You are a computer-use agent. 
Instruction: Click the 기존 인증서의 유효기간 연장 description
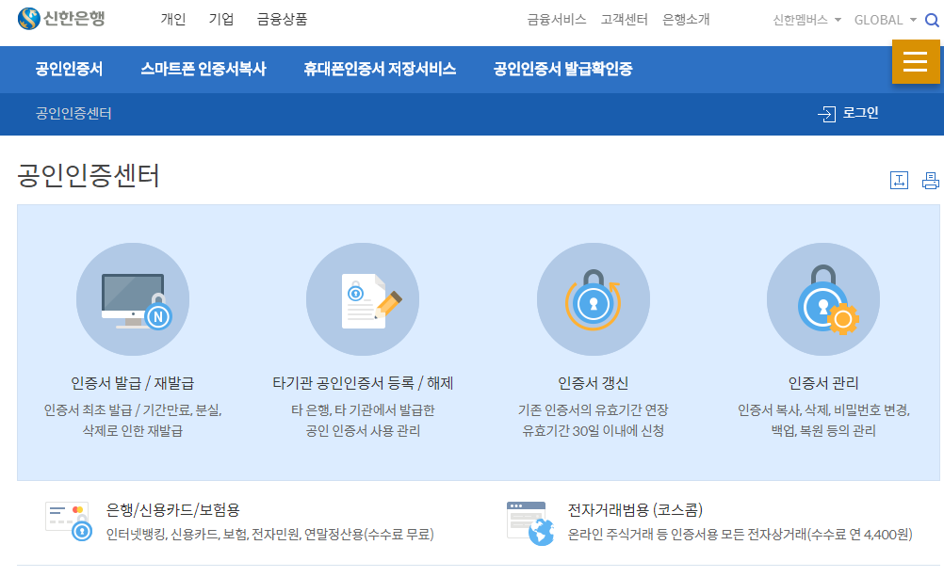click(x=593, y=420)
